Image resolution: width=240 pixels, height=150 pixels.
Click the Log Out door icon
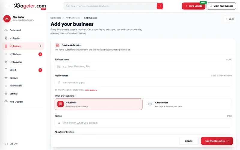click(x=6, y=144)
